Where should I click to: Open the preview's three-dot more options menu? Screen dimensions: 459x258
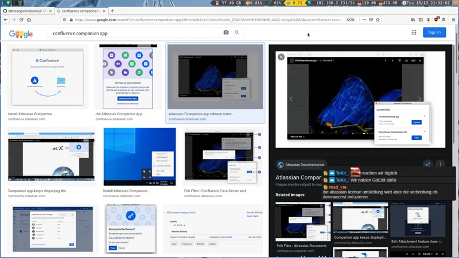pyautogui.click(x=440, y=164)
